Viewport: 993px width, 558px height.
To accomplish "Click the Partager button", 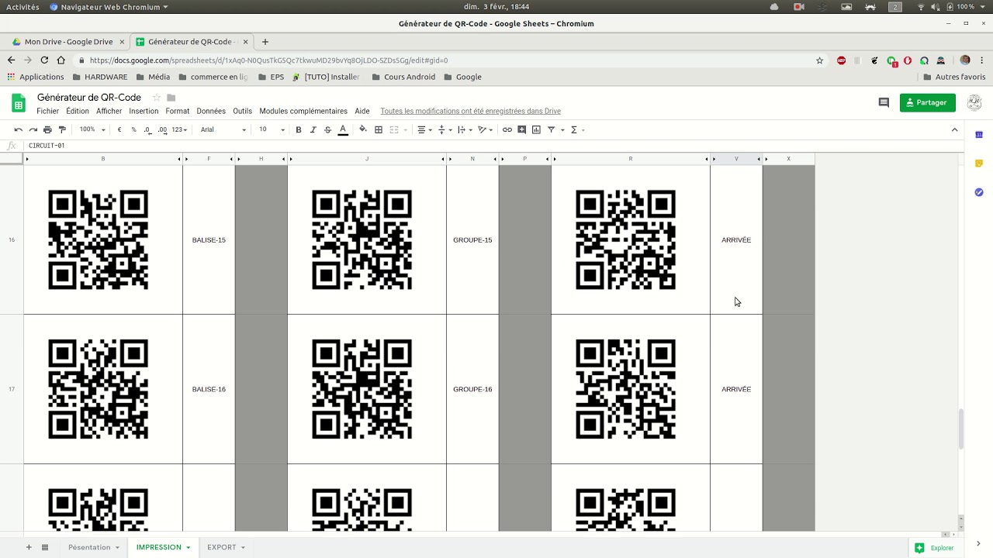I will tap(927, 102).
